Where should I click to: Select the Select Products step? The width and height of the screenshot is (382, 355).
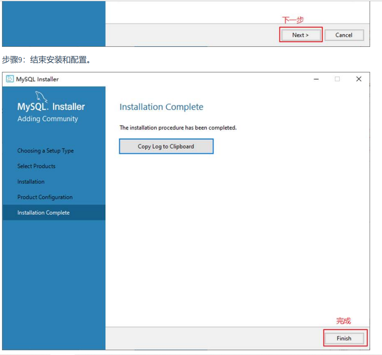36,166
